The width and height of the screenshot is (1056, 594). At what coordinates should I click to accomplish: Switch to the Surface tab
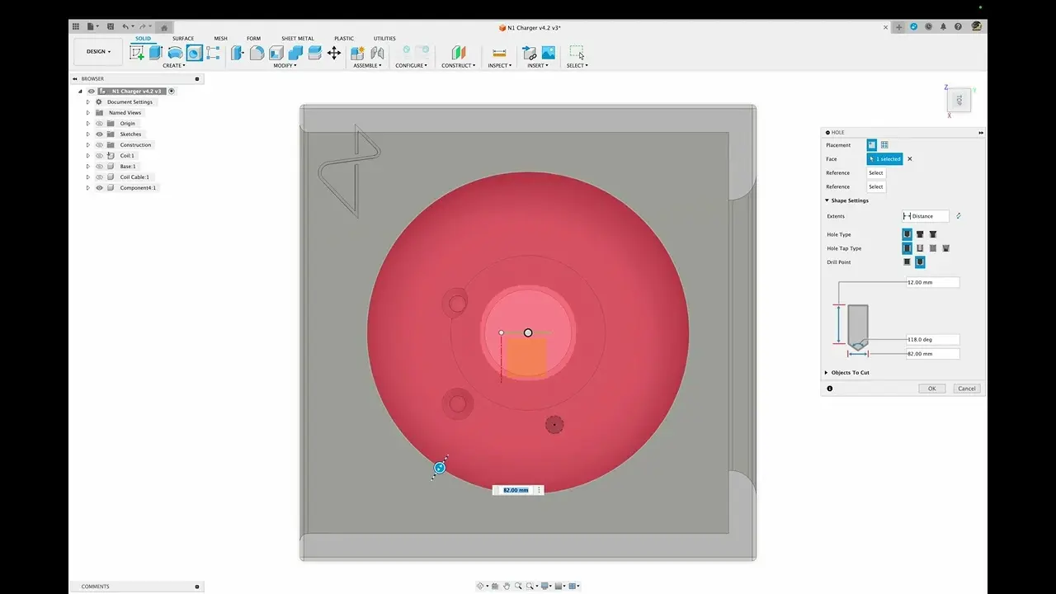[x=183, y=39]
